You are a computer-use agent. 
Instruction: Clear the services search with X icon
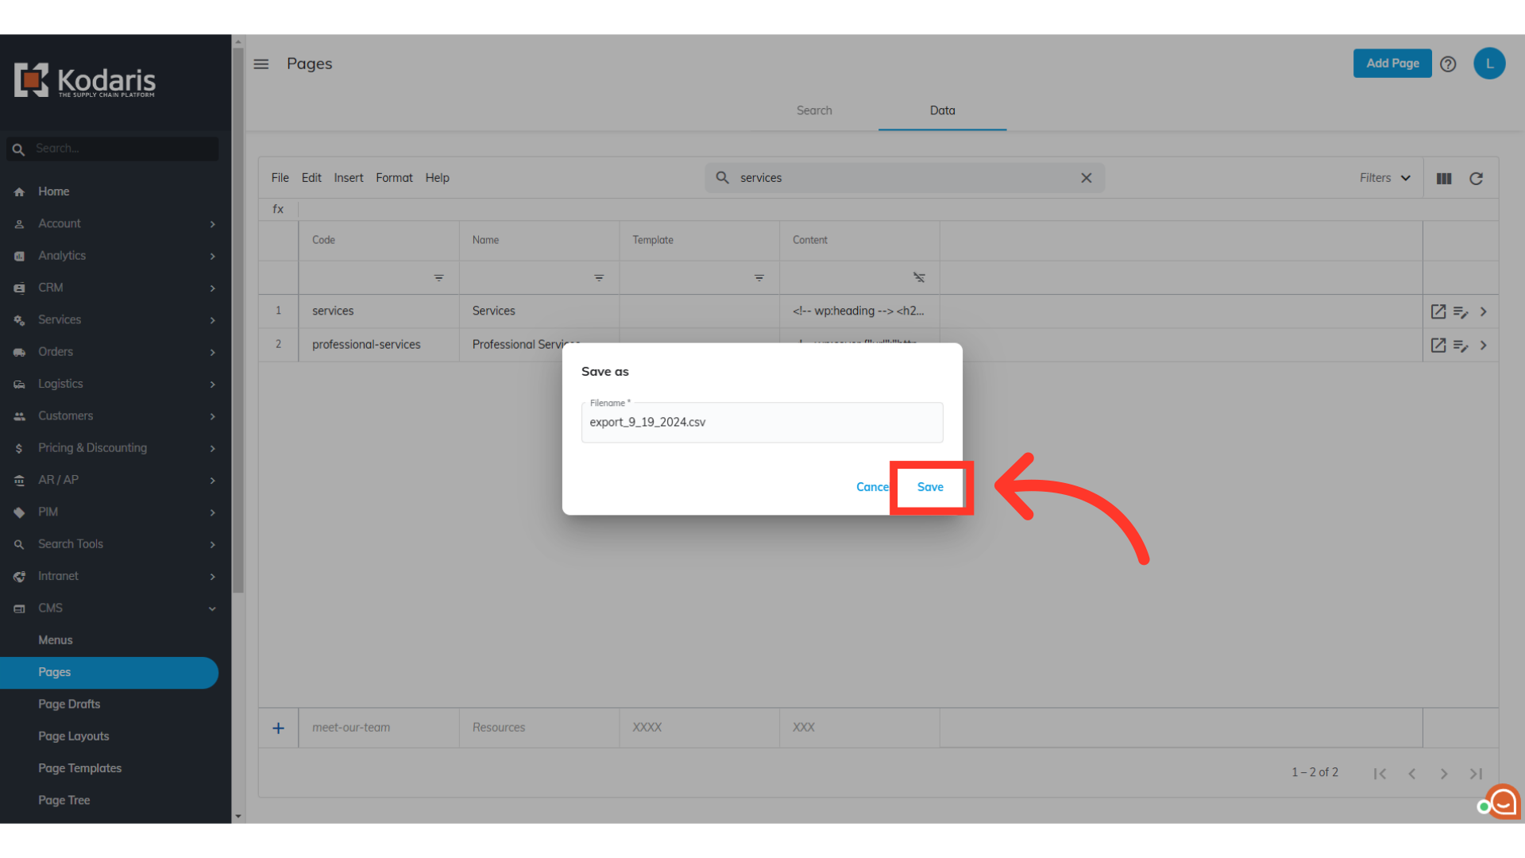[1086, 178]
